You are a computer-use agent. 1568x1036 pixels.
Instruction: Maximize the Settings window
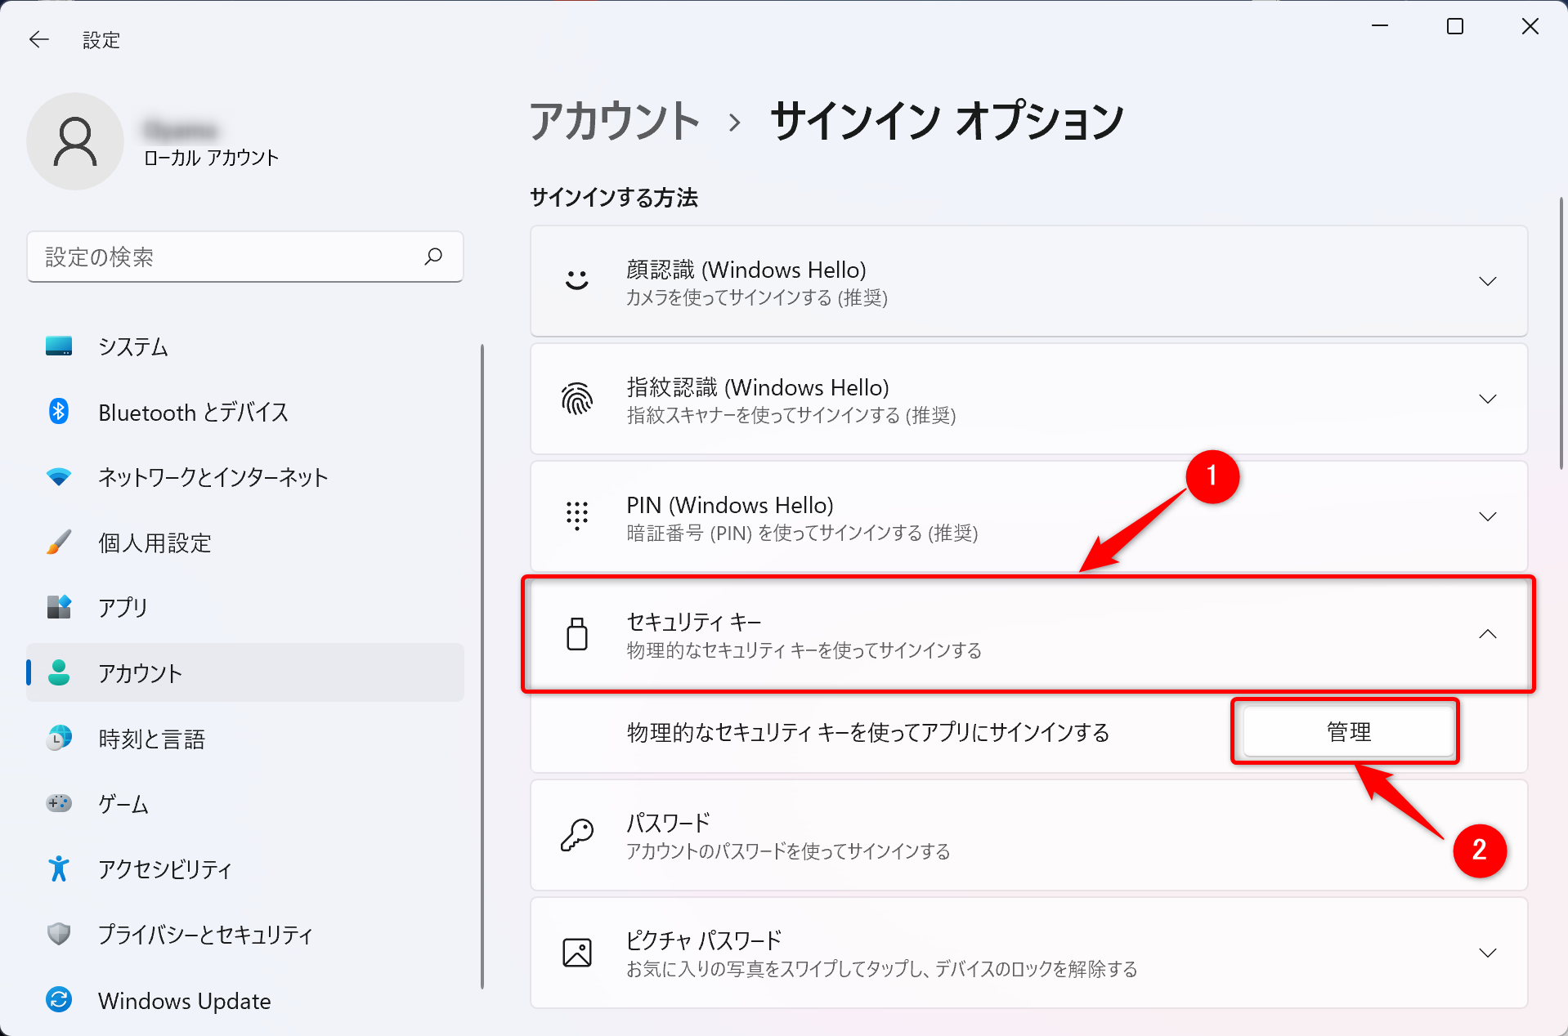(x=1455, y=26)
